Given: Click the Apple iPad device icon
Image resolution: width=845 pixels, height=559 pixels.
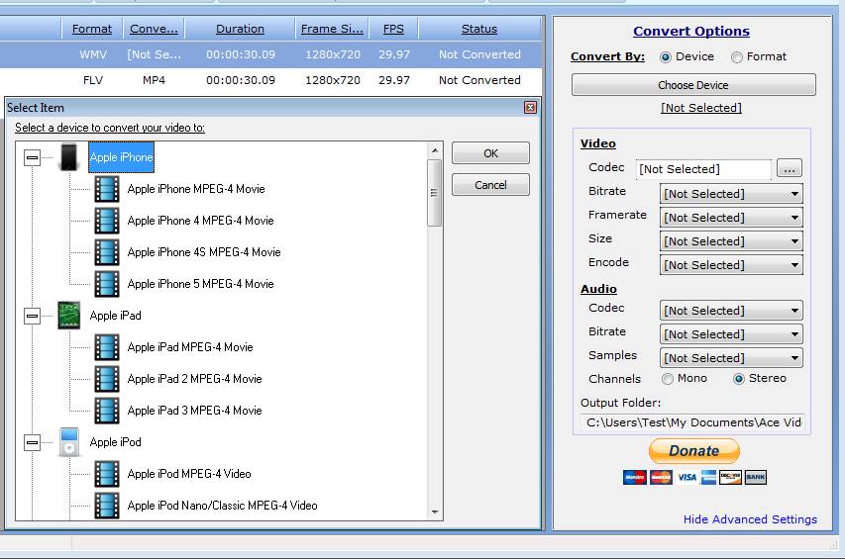Looking at the screenshot, I should [68, 316].
